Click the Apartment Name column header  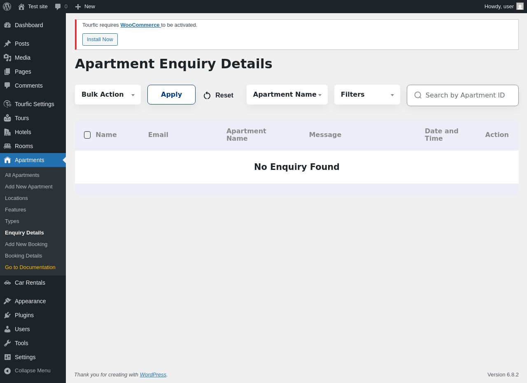246,135
